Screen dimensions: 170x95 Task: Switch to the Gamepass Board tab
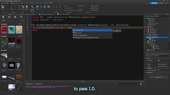(31, 14)
